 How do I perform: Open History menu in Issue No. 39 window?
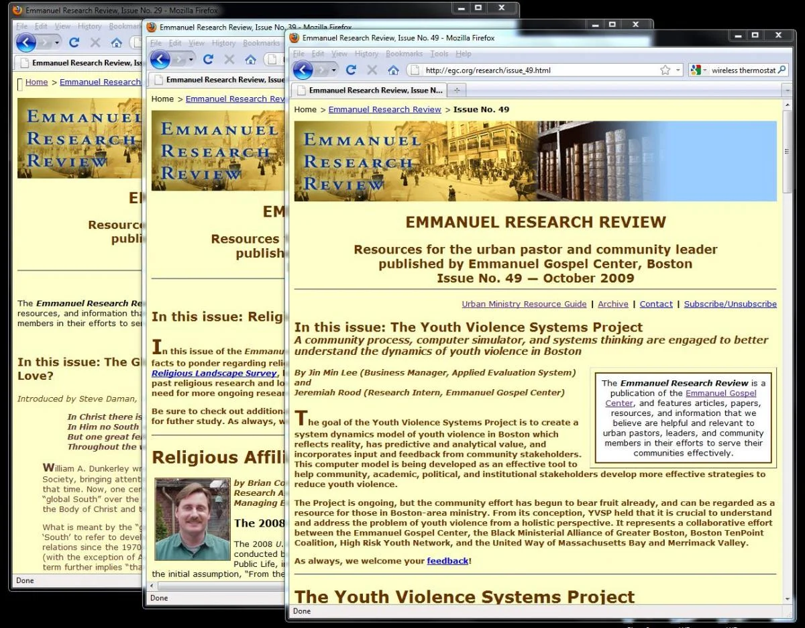(223, 43)
